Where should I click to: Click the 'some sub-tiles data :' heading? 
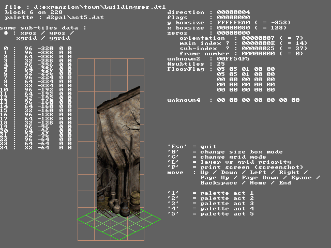coord(43,28)
